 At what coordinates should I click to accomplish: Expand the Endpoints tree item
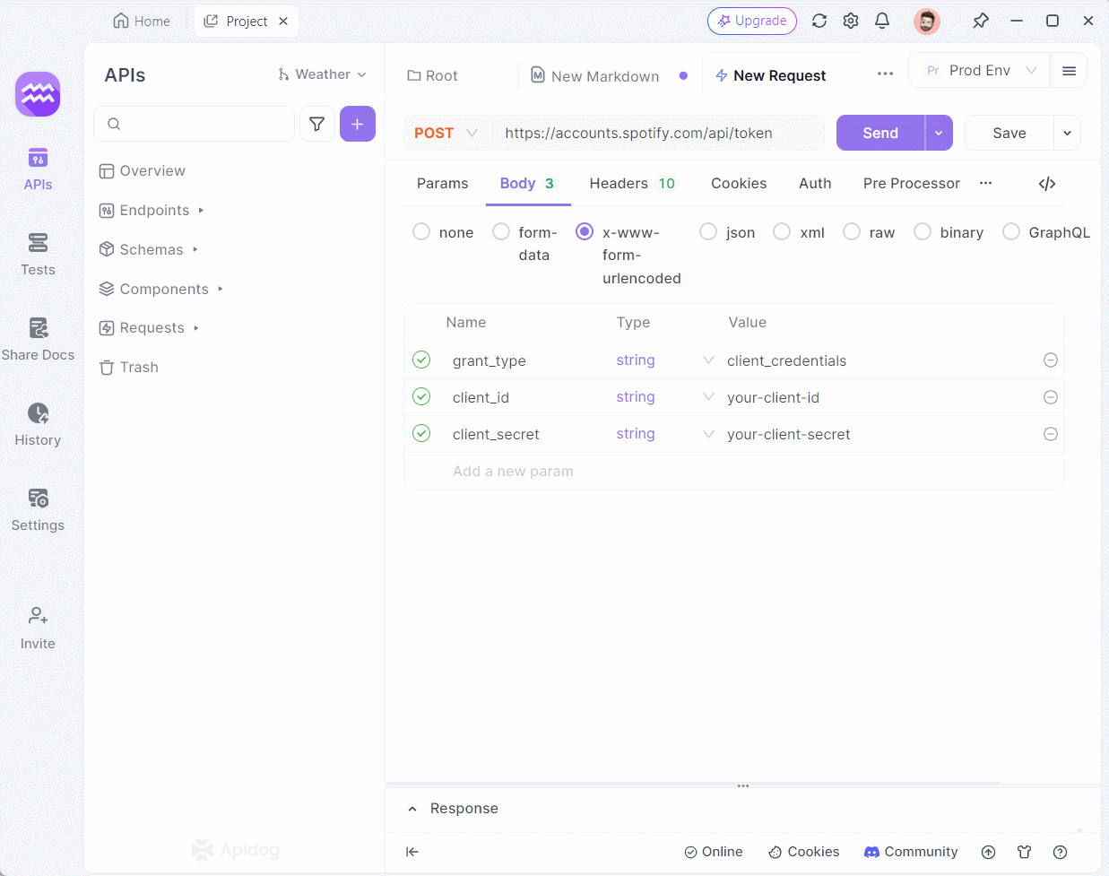pos(201,210)
